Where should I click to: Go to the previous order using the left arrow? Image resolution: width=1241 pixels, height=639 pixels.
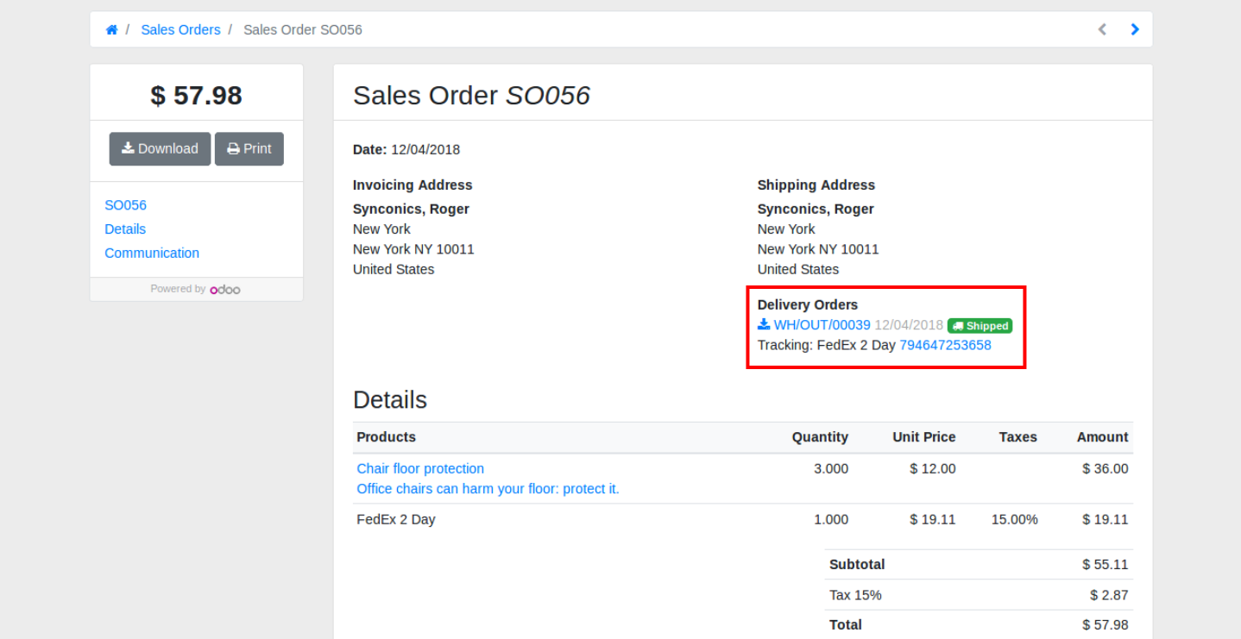pyautogui.click(x=1102, y=29)
